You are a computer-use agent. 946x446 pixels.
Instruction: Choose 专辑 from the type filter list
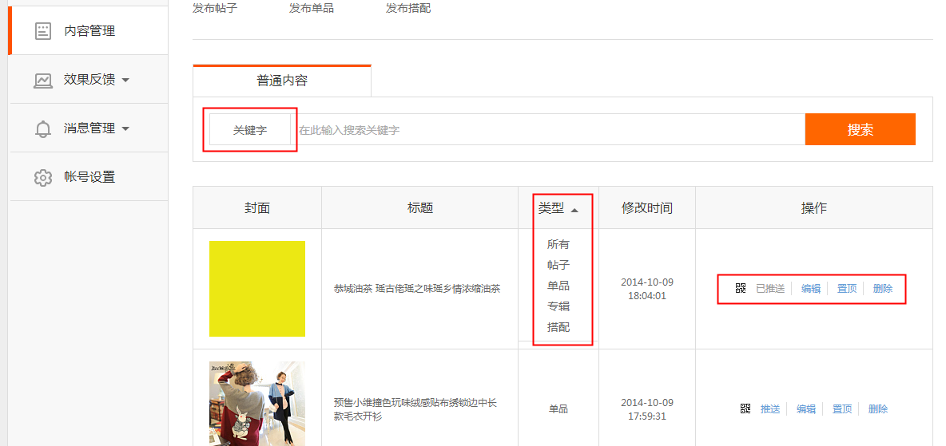pos(558,306)
